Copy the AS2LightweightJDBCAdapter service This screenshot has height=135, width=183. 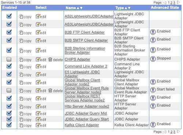coord(25,17)
